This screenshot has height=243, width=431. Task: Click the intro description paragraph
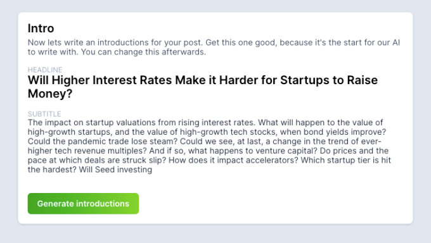point(214,47)
